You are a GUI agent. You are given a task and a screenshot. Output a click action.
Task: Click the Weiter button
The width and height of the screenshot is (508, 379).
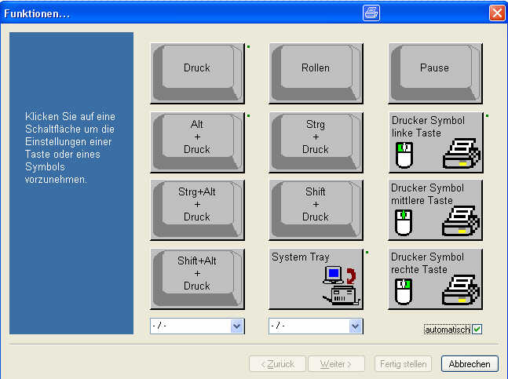[336, 364]
